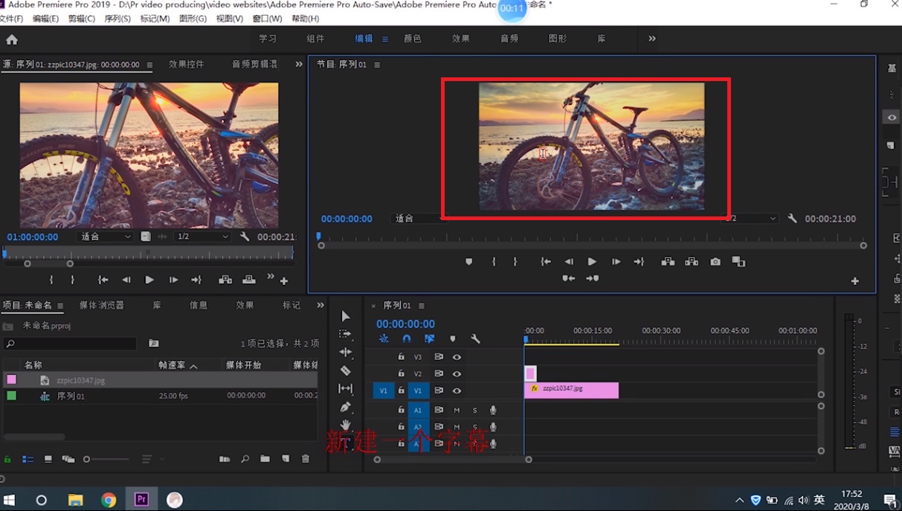Create New Bin in Project panel
Screen dimensions: 902x511
point(265,460)
